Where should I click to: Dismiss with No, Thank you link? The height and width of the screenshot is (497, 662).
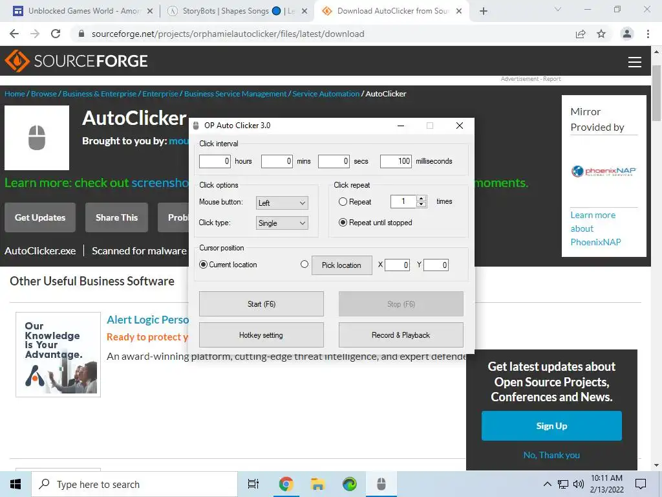551,455
